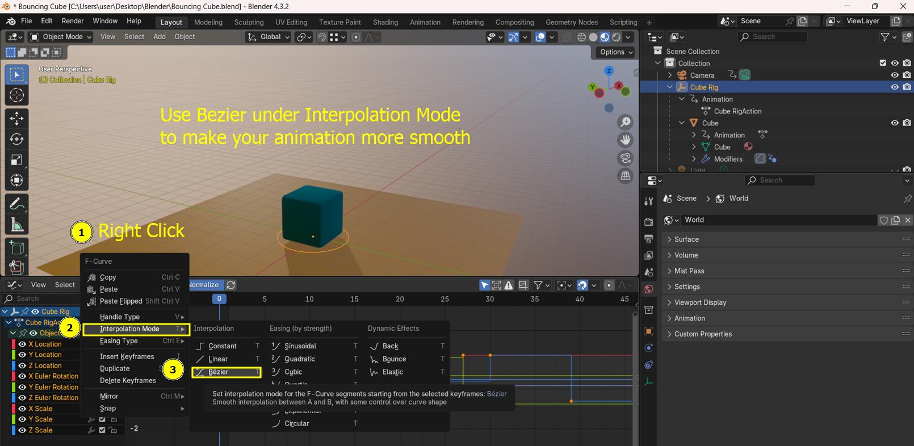914x446 pixels.
Task: Select the Transform tool
Action: pos(16,180)
